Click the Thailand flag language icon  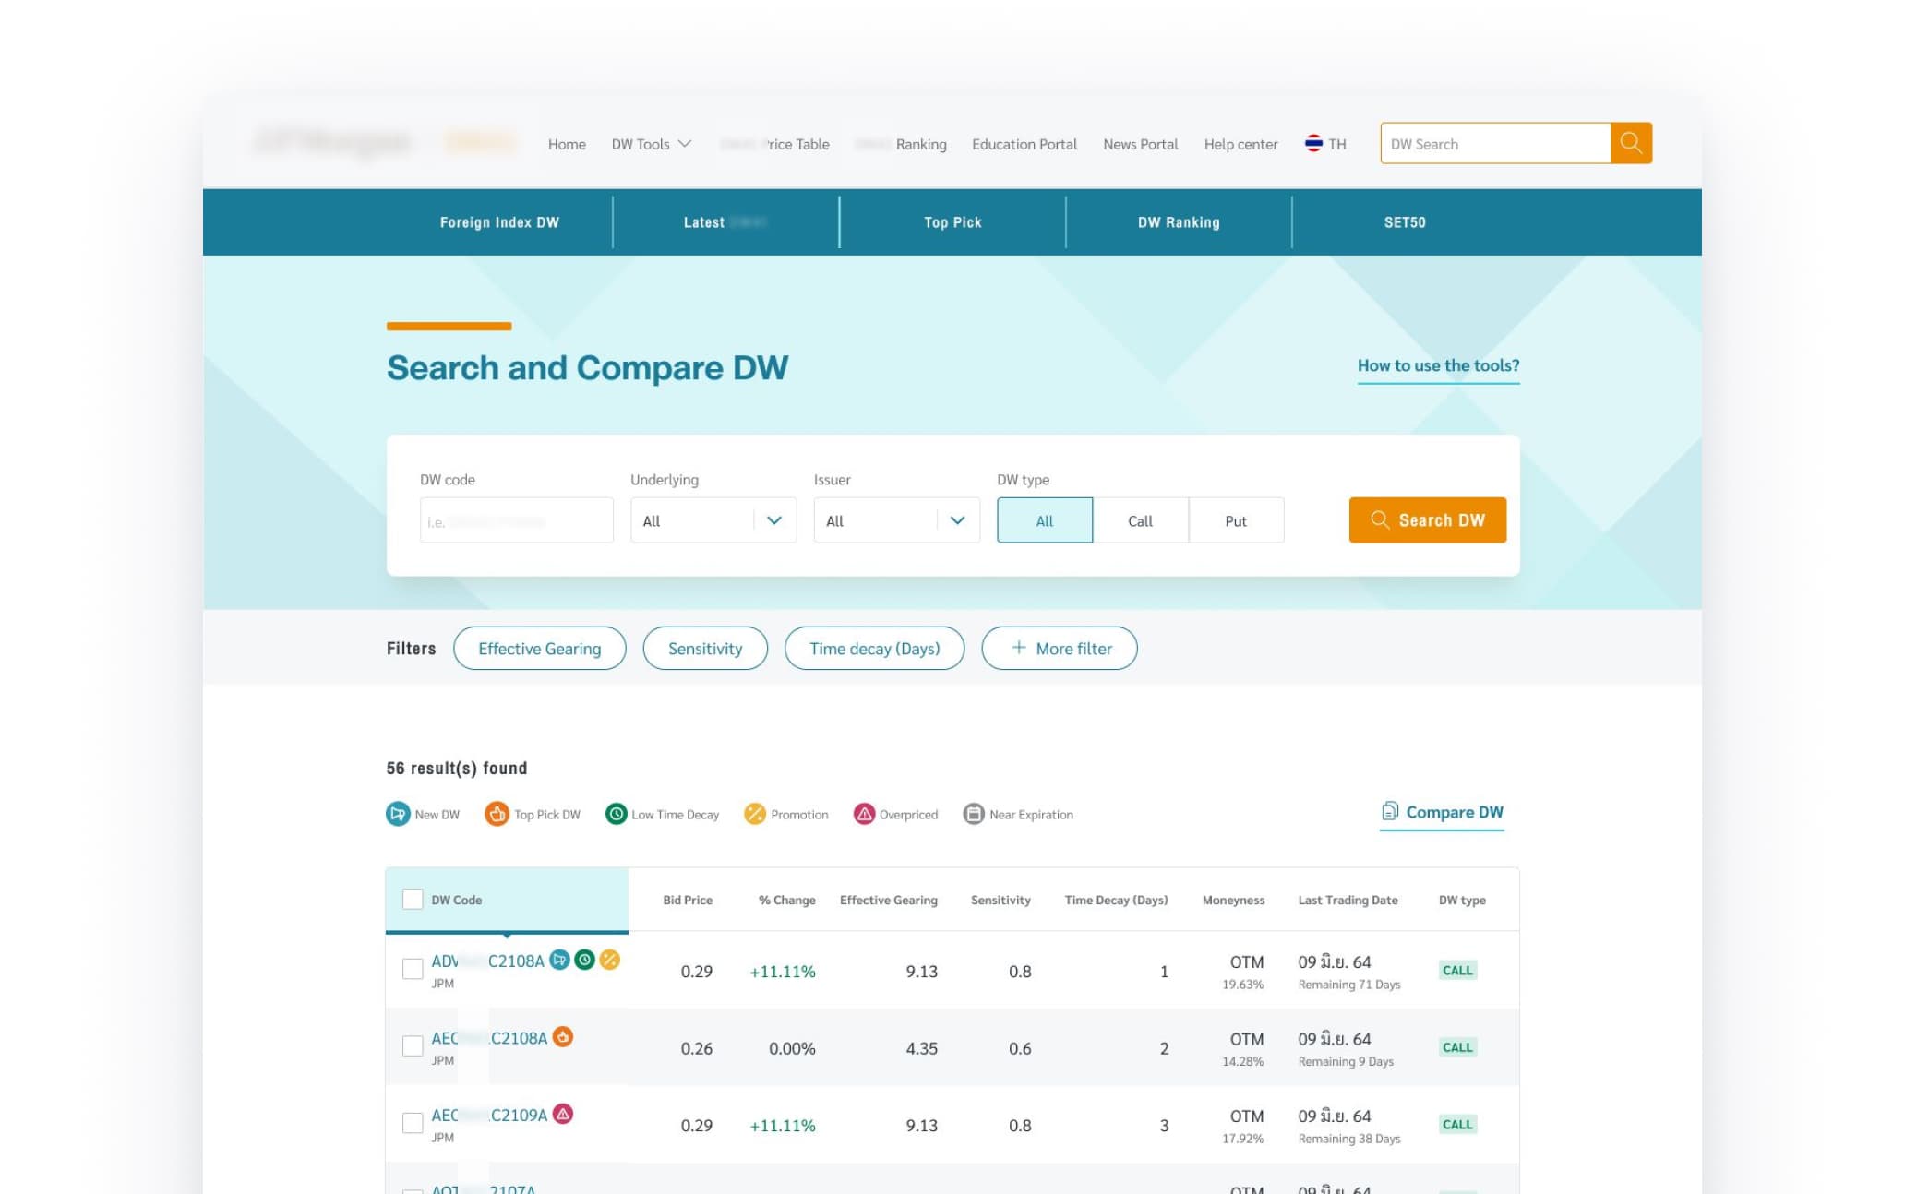coord(1313,144)
